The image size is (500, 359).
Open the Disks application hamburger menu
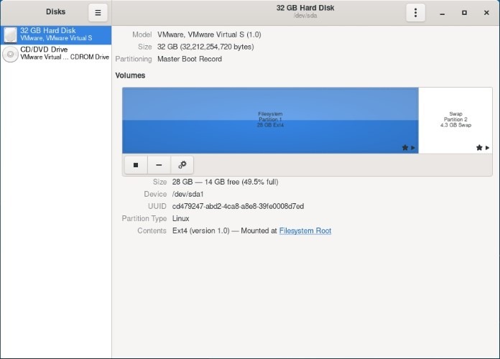click(x=98, y=12)
